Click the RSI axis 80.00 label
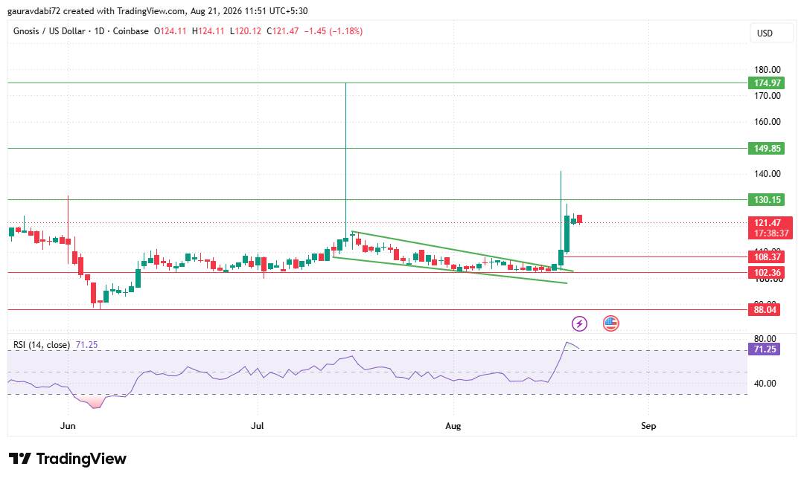 (x=765, y=338)
